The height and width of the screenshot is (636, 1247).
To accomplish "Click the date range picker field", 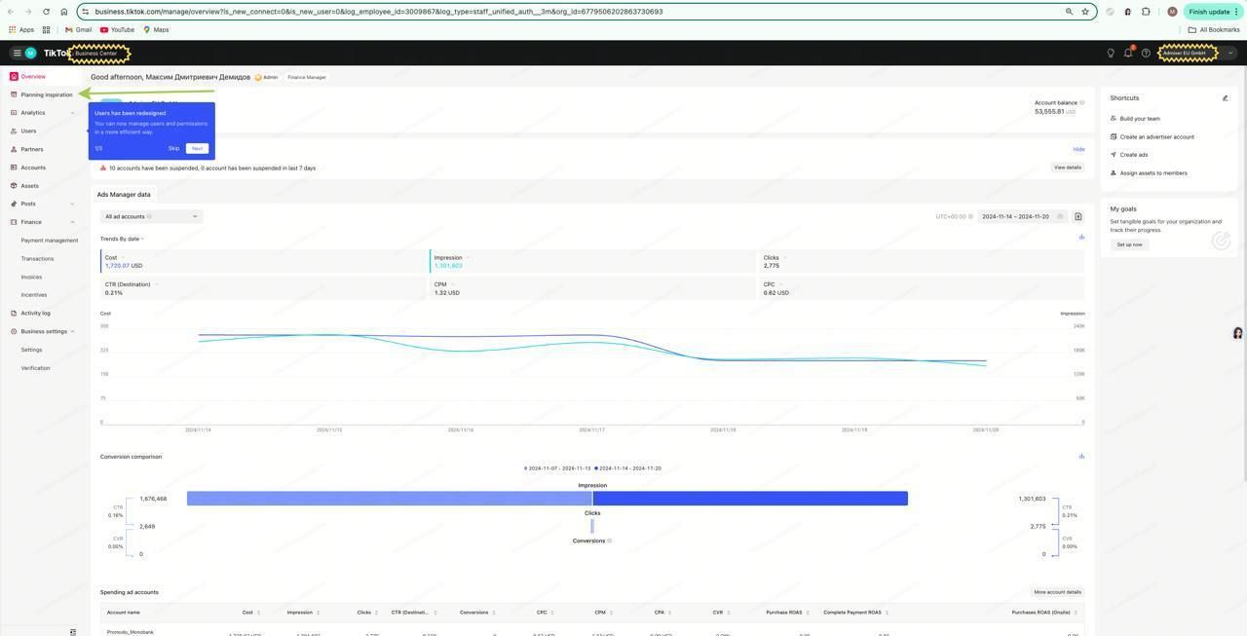I will [1021, 216].
